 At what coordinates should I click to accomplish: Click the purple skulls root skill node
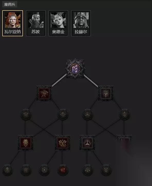click(x=75, y=69)
